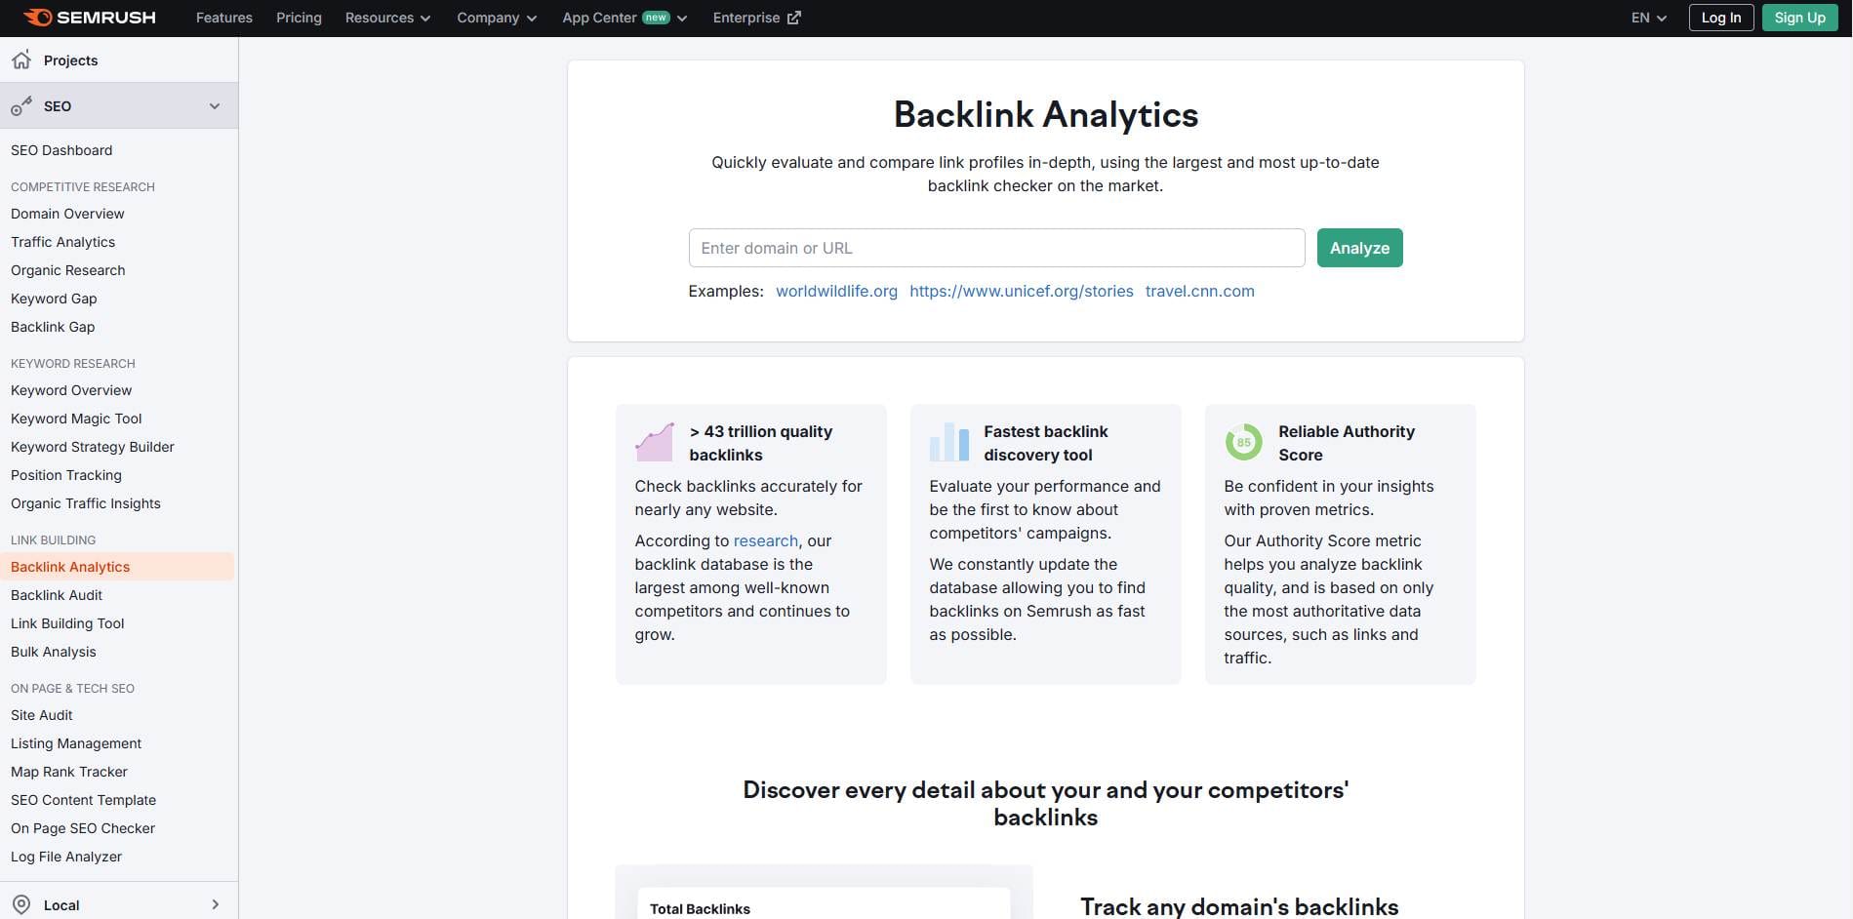The width and height of the screenshot is (1853, 919).
Task: Open Keyword Magic Tool
Action: [x=76, y=419]
